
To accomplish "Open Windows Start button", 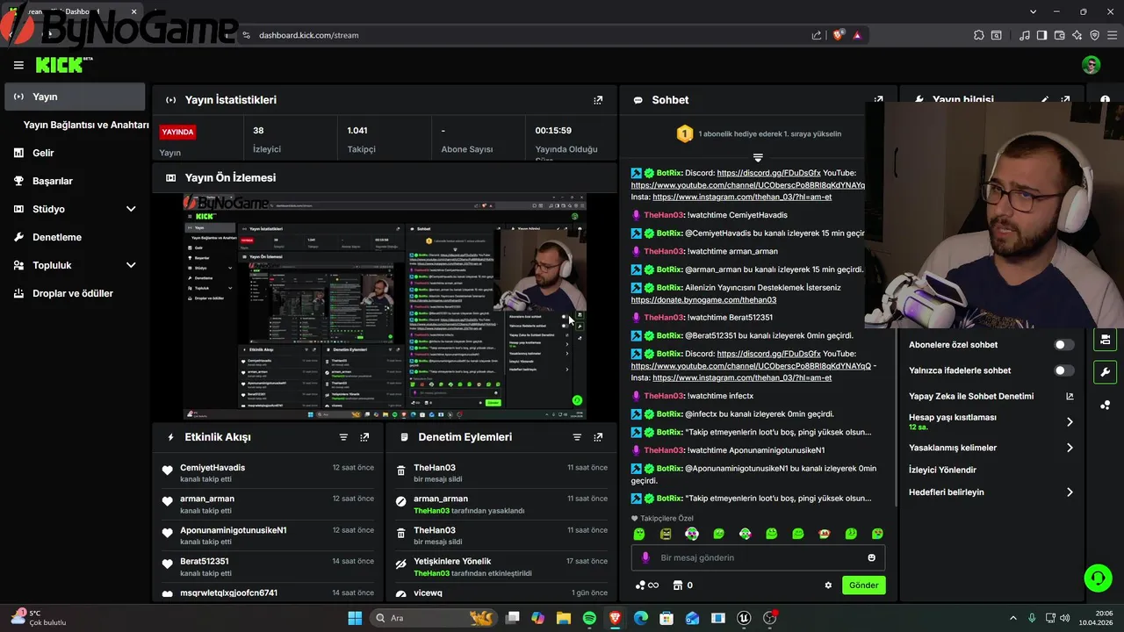I will (355, 618).
